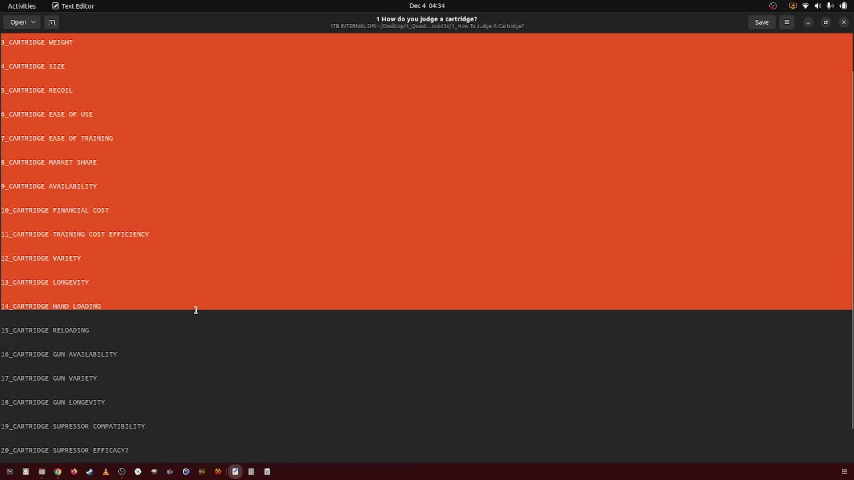Open OBS Studio from the dock

click(x=121, y=471)
